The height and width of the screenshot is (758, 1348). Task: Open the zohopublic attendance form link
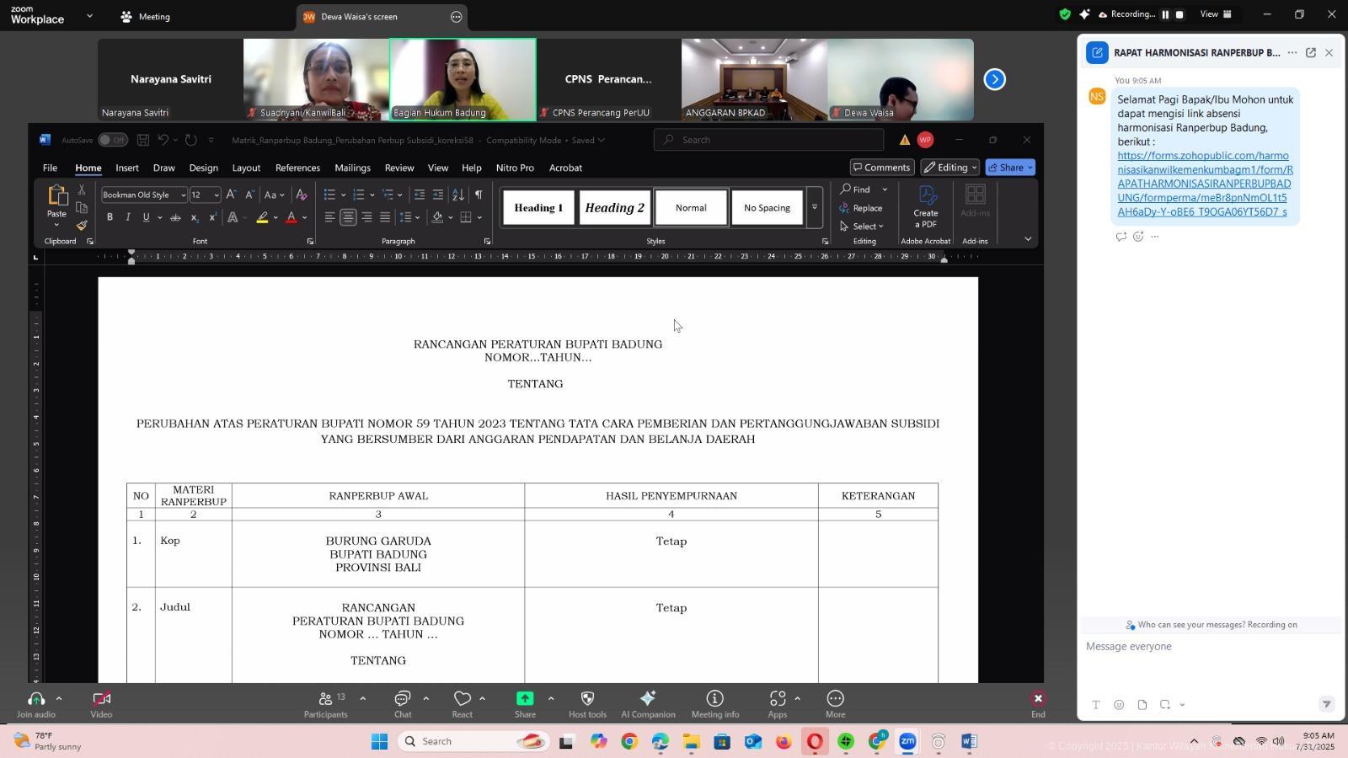pos(1203,184)
